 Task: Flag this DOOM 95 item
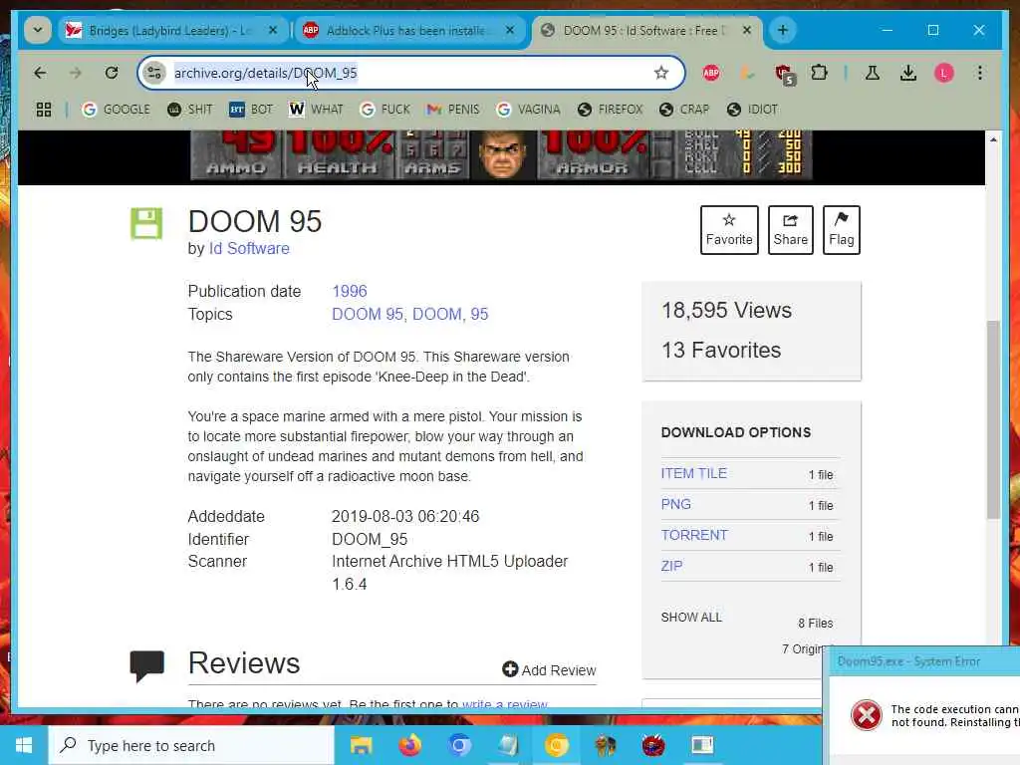coord(841,230)
